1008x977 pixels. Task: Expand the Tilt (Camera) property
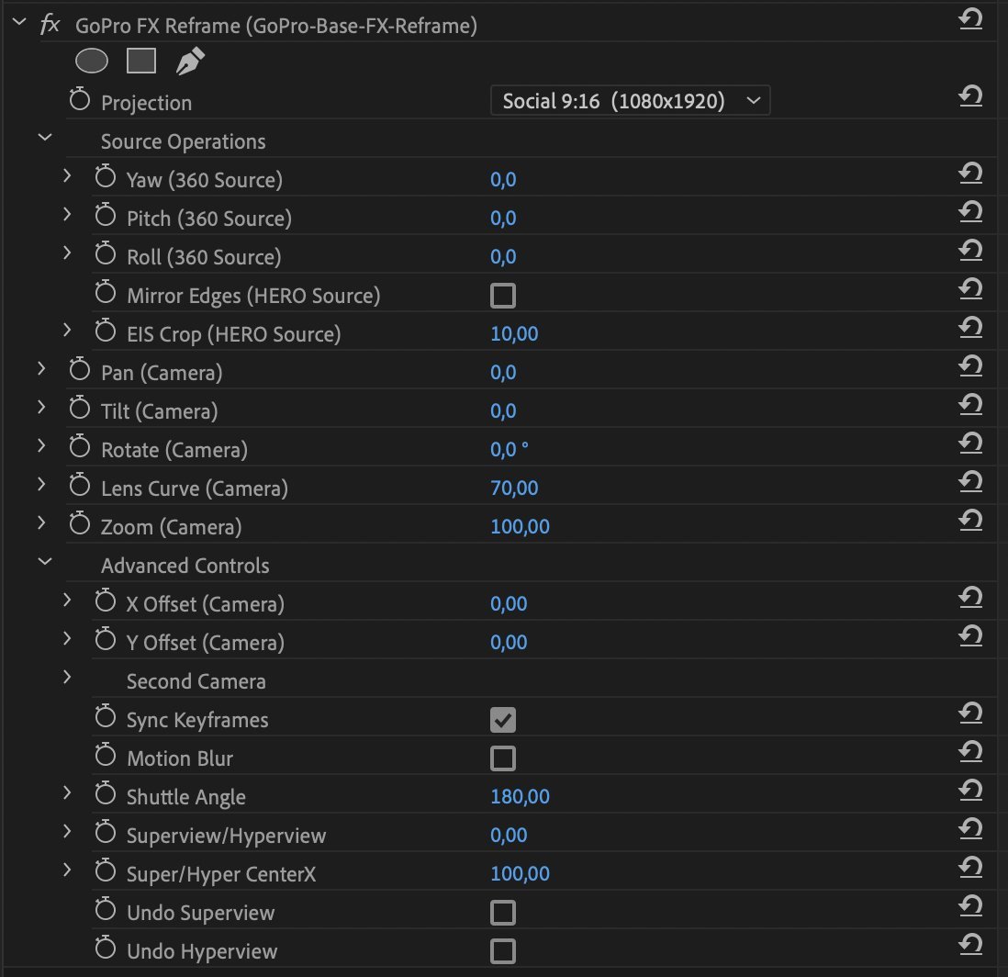tap(41, 407)
